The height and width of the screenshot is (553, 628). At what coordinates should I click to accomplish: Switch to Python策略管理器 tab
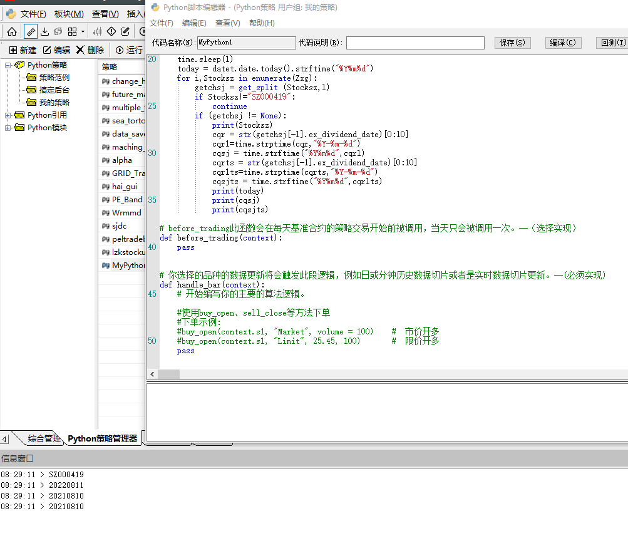(x=103, y=438)
